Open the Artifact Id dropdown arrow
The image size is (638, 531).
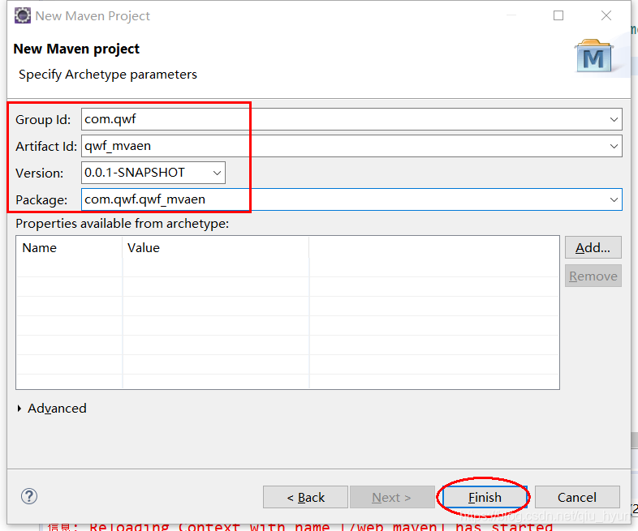(x=614, y=146)
